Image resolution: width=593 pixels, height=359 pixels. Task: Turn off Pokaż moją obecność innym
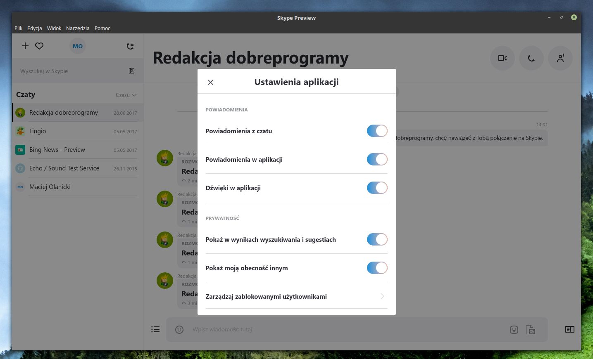(377, 268)
